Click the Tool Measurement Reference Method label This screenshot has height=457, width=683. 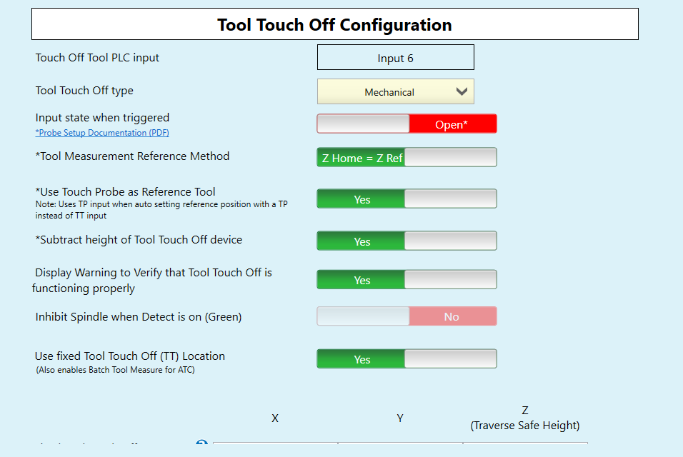132,156
